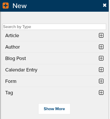Image resolution: width=110 pixels, height=119 pixels.
Task: Click the plus icon next to Form
Action: pyautogui.click(x=101, y=81)
